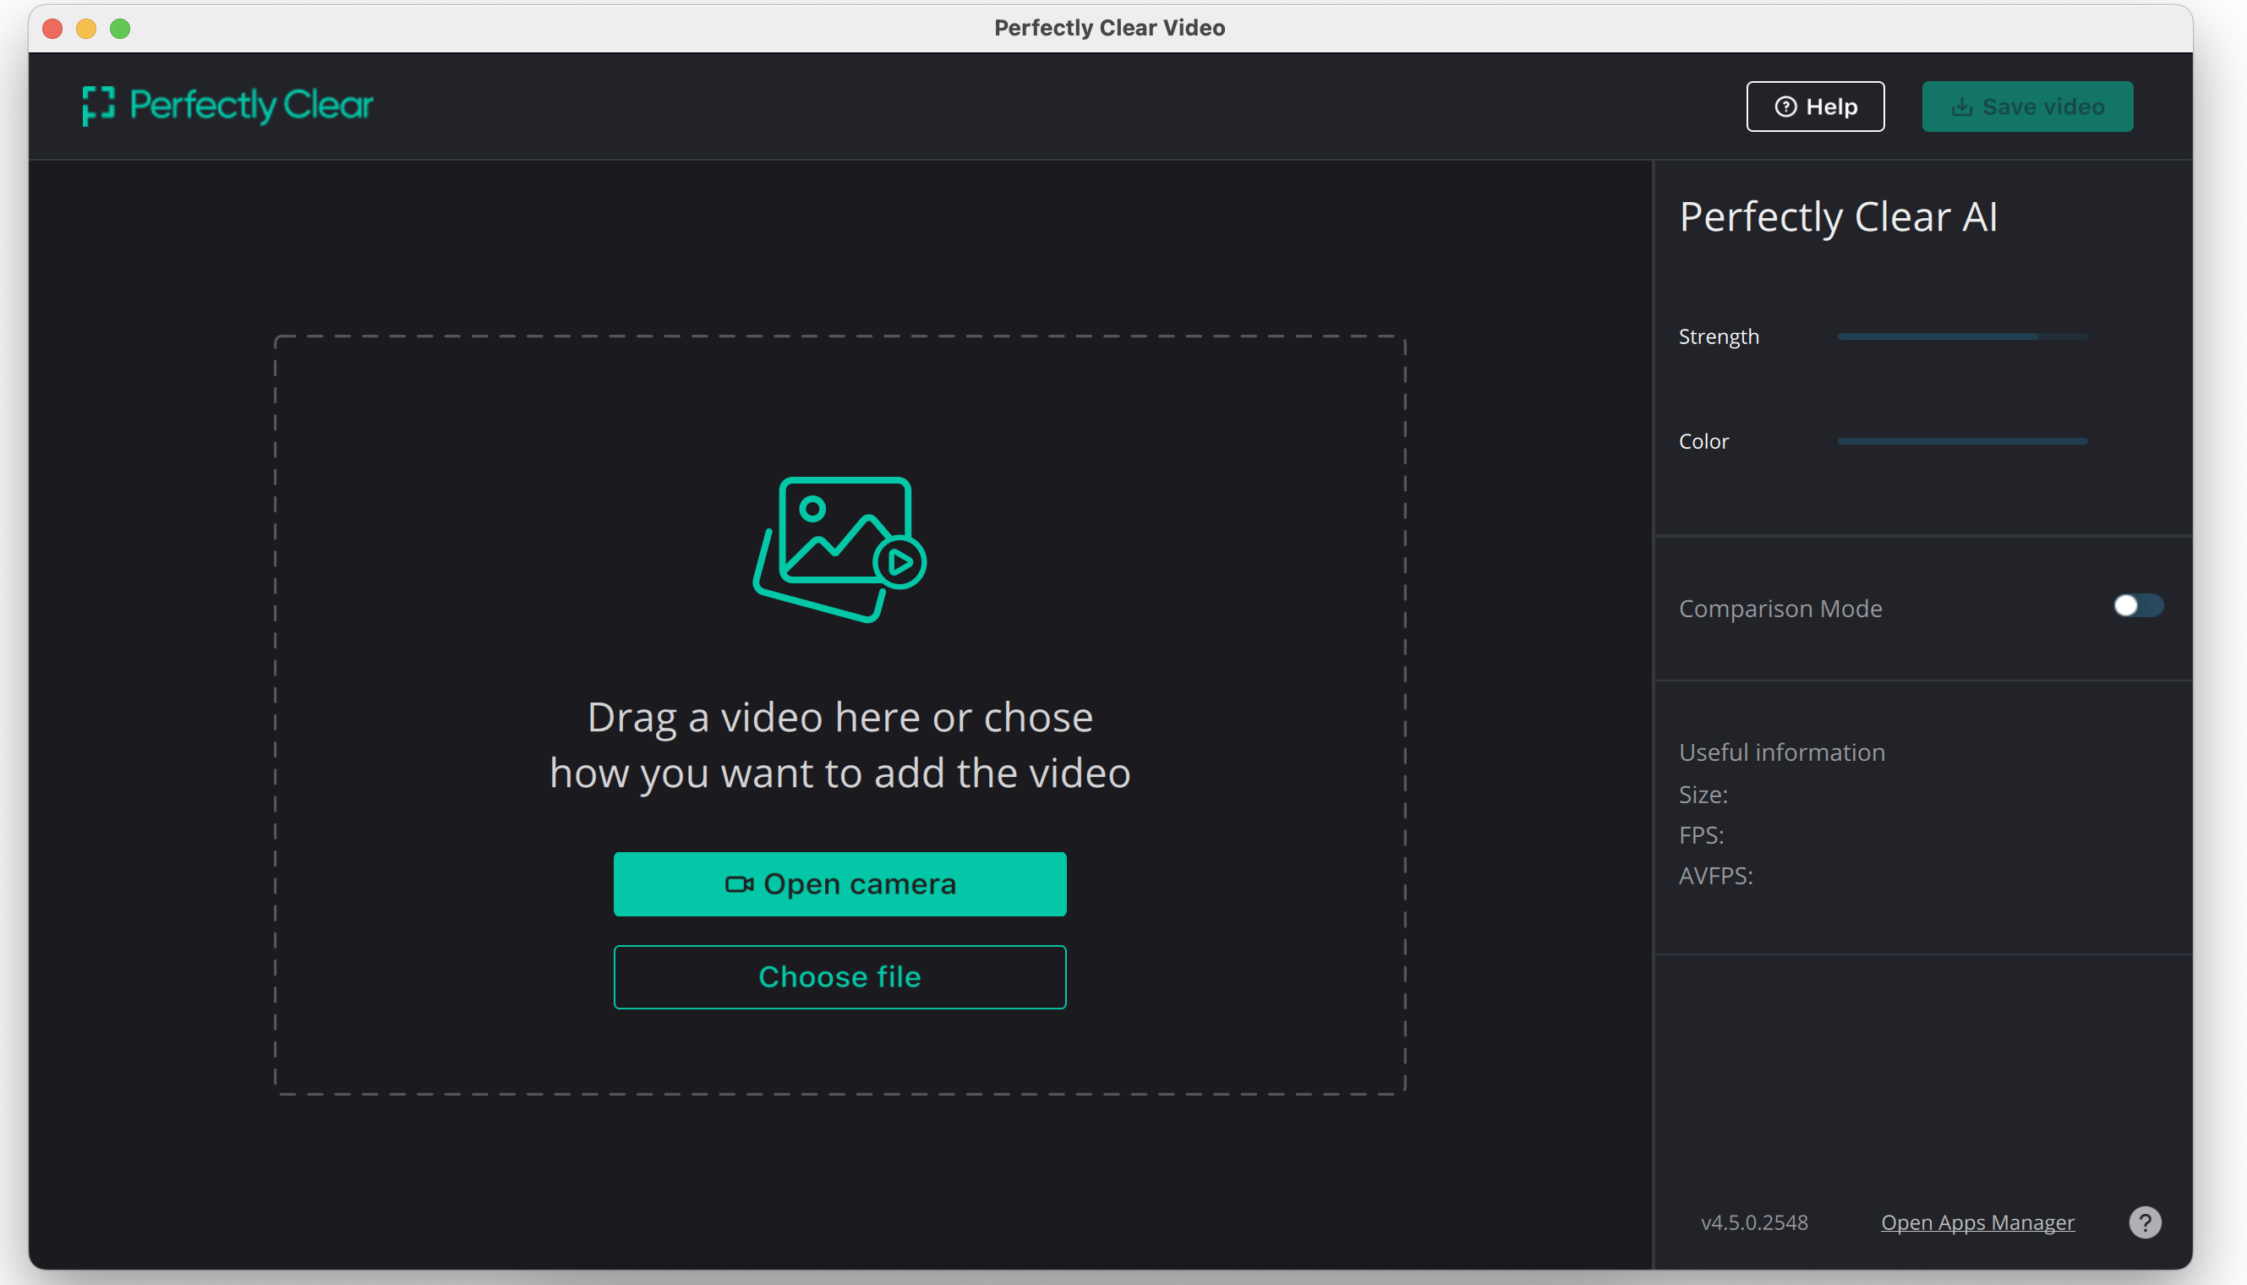Click the Useful information heading
The height and width of the screenshot is (1285, 2247).
[x=1781, y=752]
